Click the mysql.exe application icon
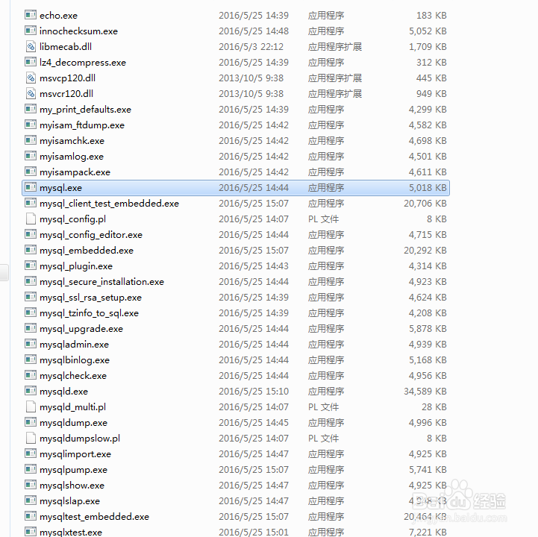The width and height of the screenshot is (538, 537). (x=31, y=187)
